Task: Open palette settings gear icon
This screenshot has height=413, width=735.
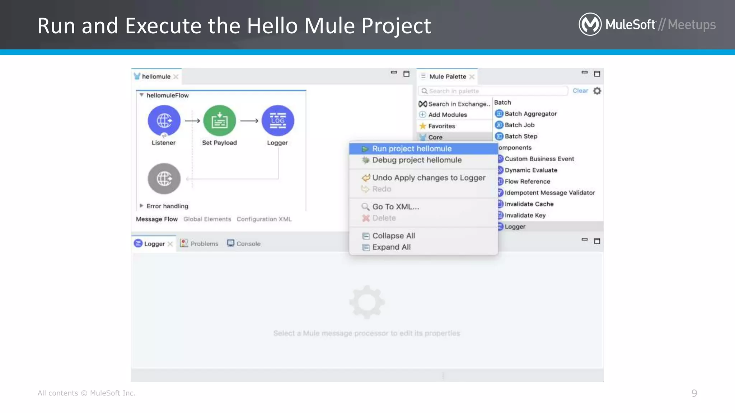Action: pyautogui.click(x=597, y=91)
